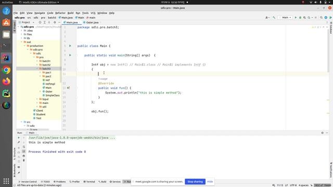
Task: Show applications grid in the dock
Action: click(x=6, y=181)
